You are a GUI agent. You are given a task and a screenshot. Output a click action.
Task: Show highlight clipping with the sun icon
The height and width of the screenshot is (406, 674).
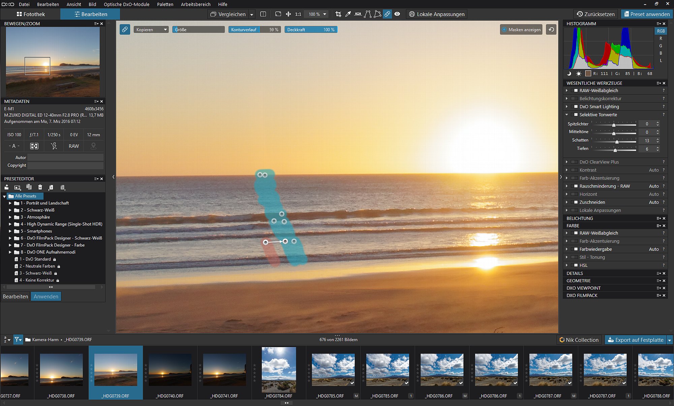[579, 73]
